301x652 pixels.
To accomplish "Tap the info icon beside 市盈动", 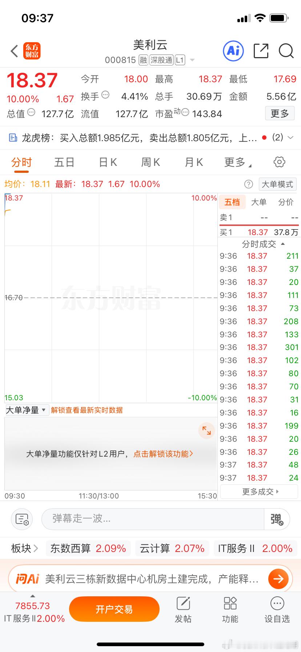I will [185, 112].
